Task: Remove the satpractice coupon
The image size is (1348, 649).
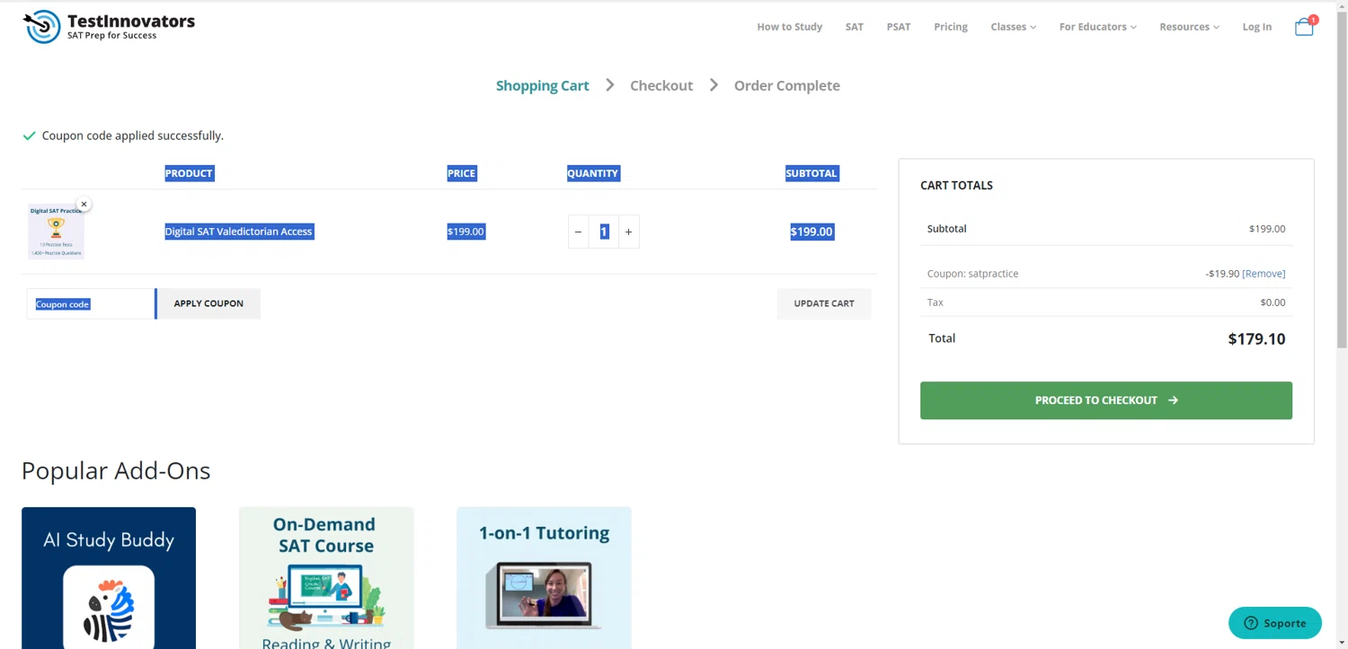Action: click(x=1264, y=274)
